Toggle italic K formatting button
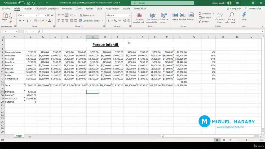 point(24,21)
